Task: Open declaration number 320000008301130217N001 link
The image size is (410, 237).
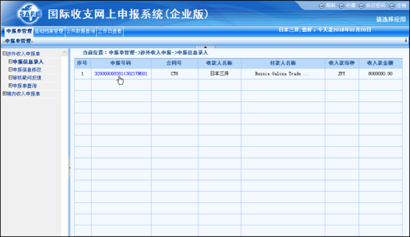Action: [x=121, y=74]
